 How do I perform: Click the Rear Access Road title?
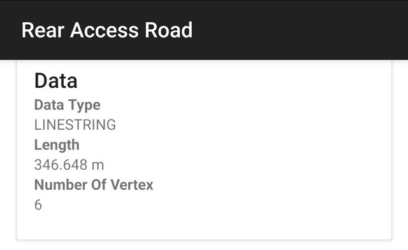(107, 30)
